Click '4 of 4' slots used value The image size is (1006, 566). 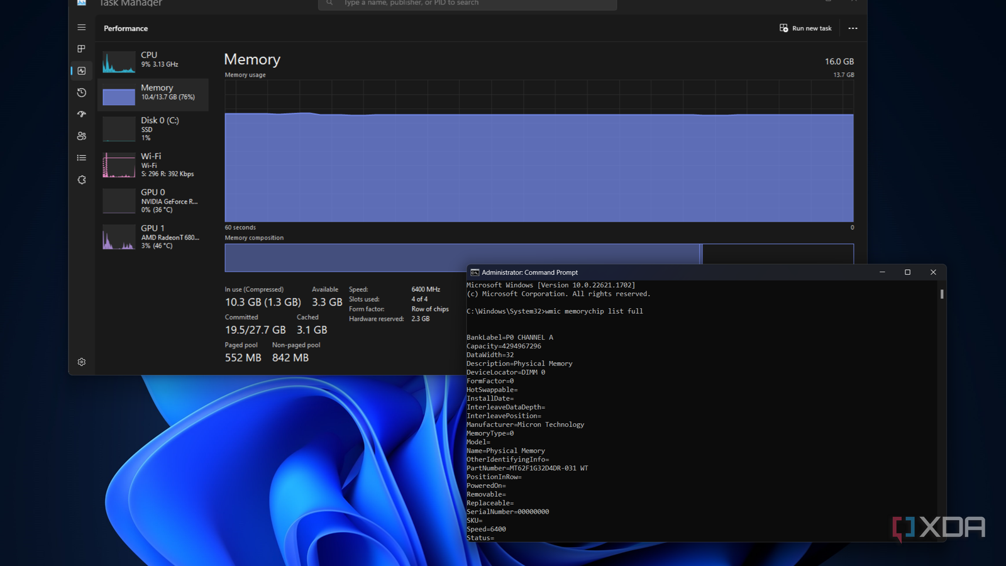tap(419, 299)
